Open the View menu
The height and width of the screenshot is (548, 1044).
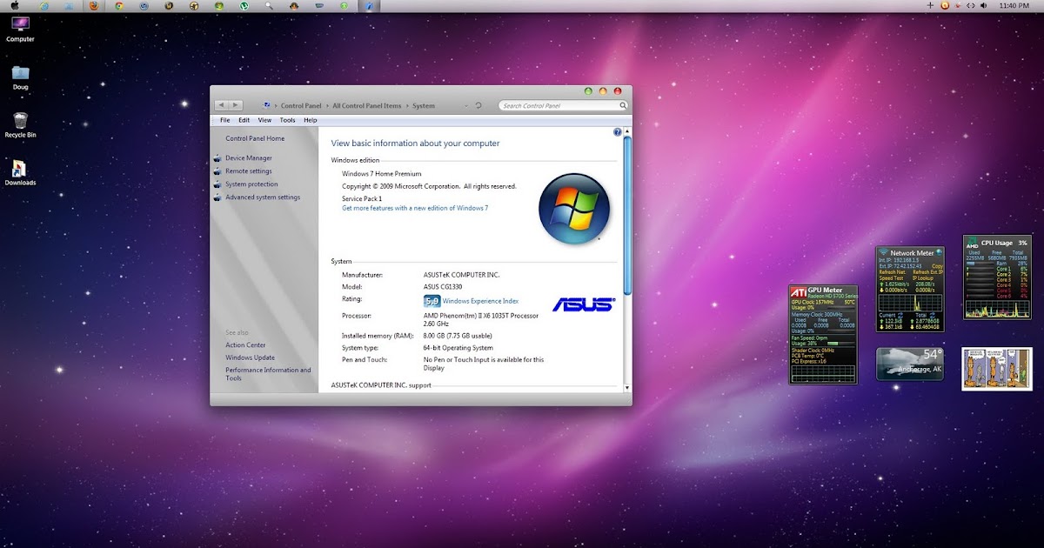[264, 120]
